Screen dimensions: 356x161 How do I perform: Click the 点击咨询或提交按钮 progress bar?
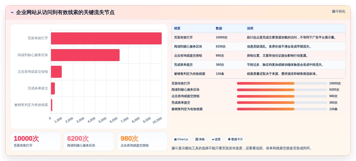coord(282,96)
